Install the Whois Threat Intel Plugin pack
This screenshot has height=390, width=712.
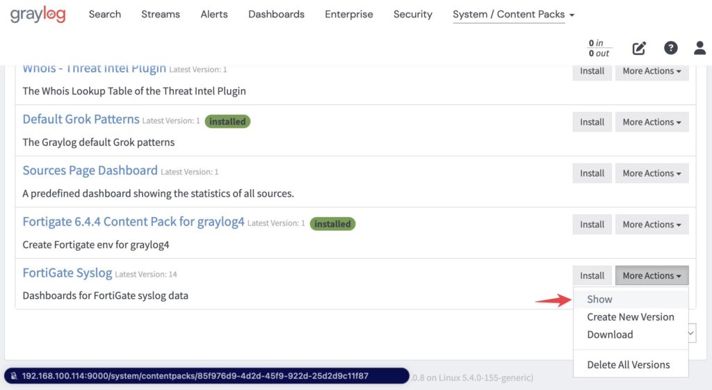pyautogui.click(x=592, y=72)
